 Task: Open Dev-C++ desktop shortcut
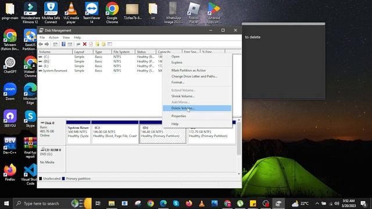pos(10,146)
